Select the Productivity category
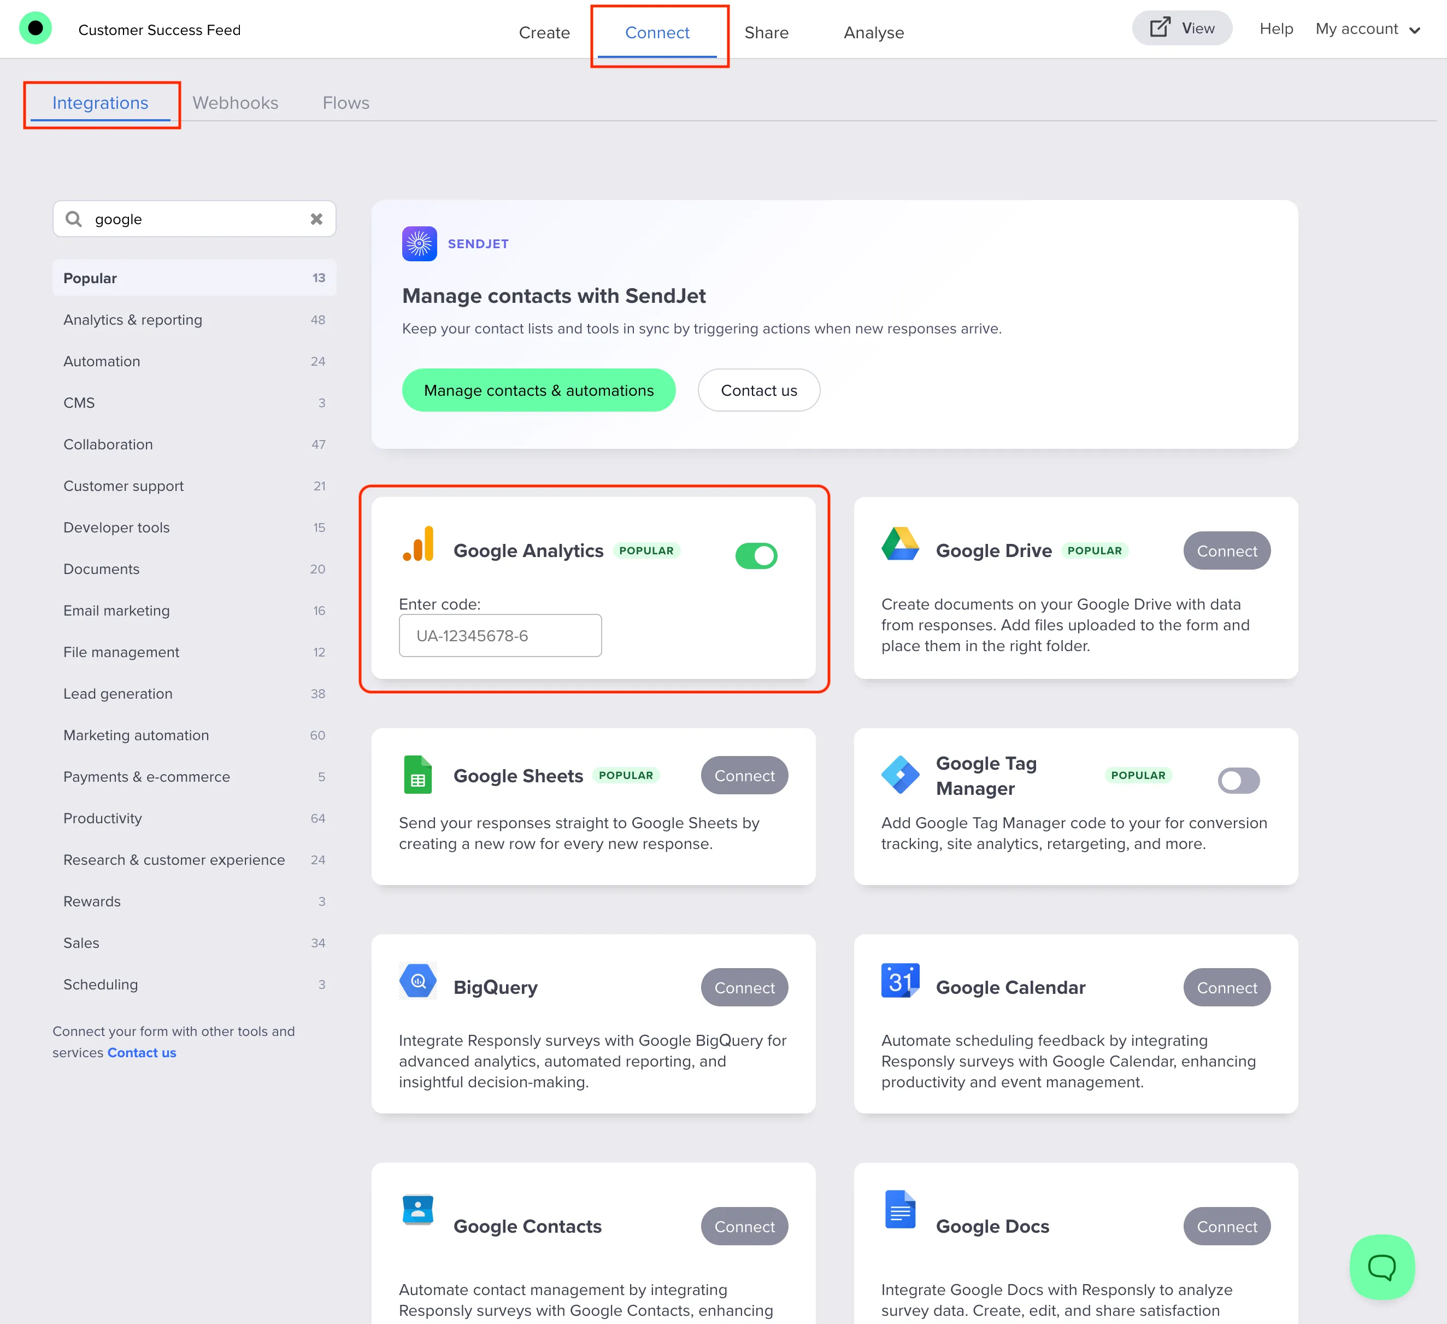Viewport: 1447px width, 1324px height. pyautogui.click(x=195, y=818)
